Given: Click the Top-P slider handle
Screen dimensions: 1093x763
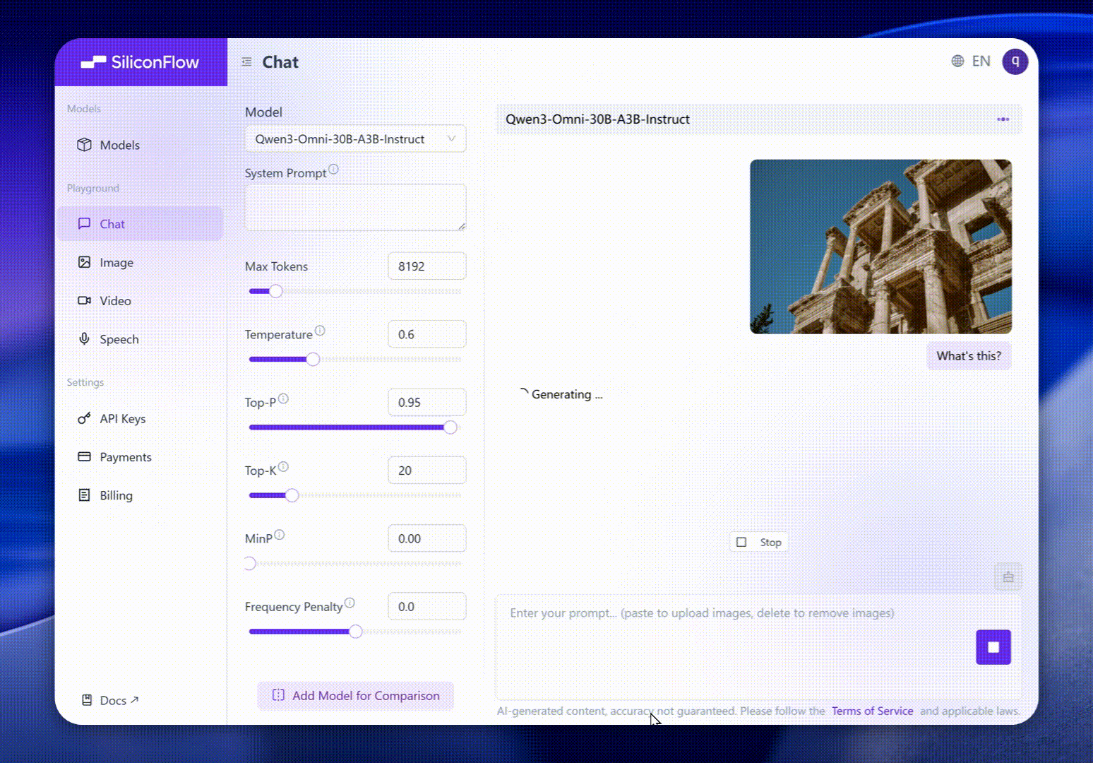Looking at the screenshot, I should [x=450, y=427].
